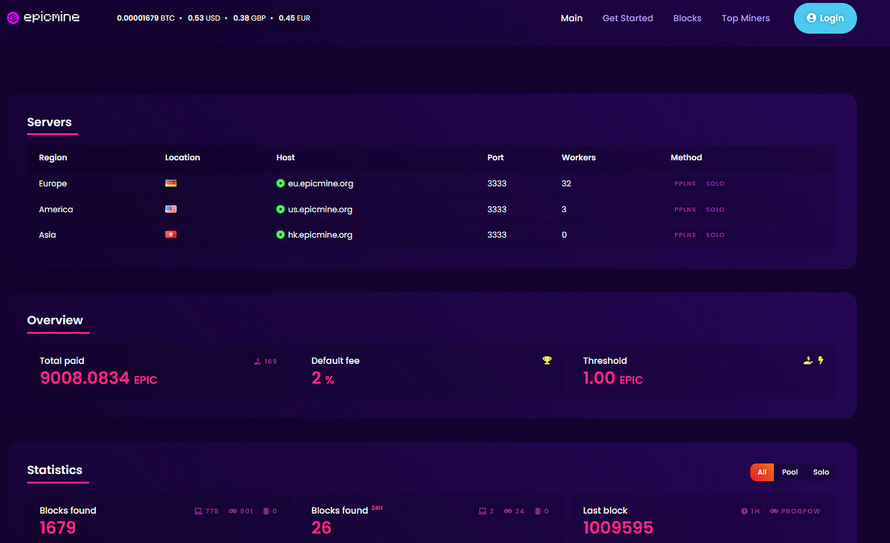The width and height of the screenshot is (890, 543).
Task: Click chip badge 0 in Blocks found 24H
Action: tap(542, 511)
